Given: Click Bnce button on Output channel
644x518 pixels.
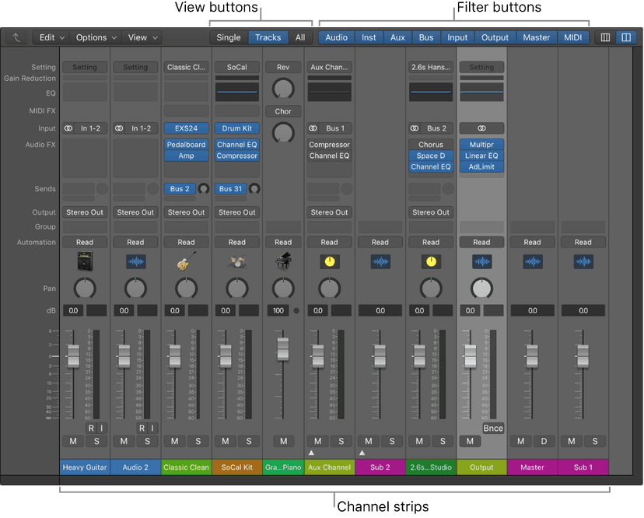Looking at the screenshot, I should pos(493,428).
